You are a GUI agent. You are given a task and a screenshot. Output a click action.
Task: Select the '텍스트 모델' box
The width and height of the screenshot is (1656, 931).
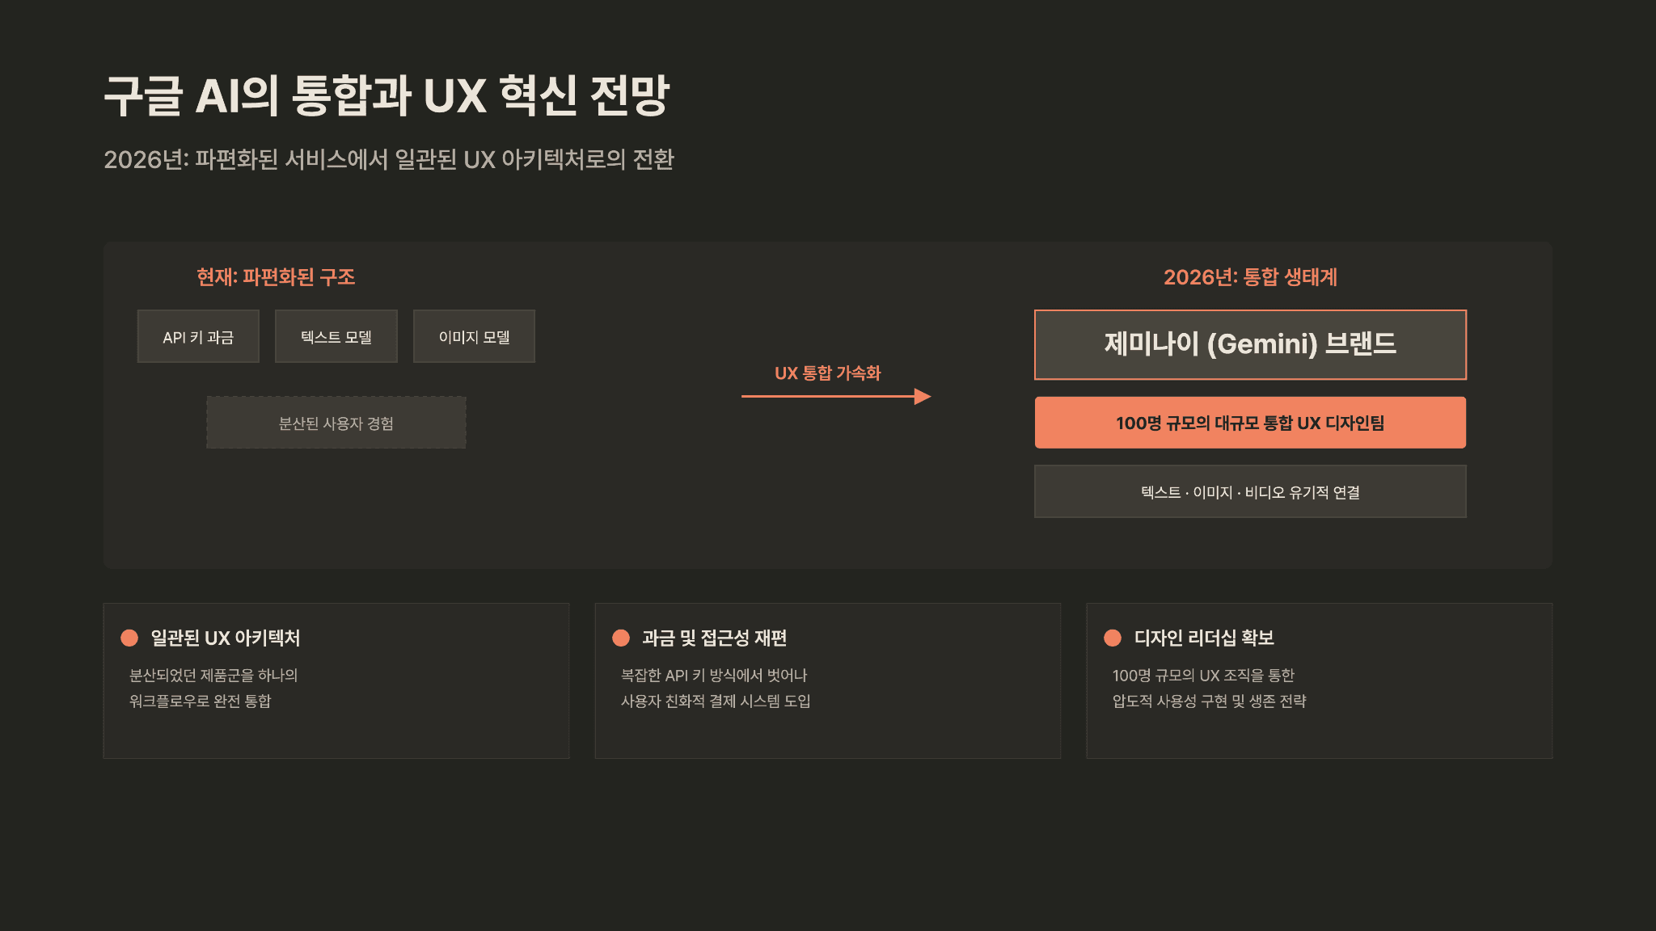336,336
